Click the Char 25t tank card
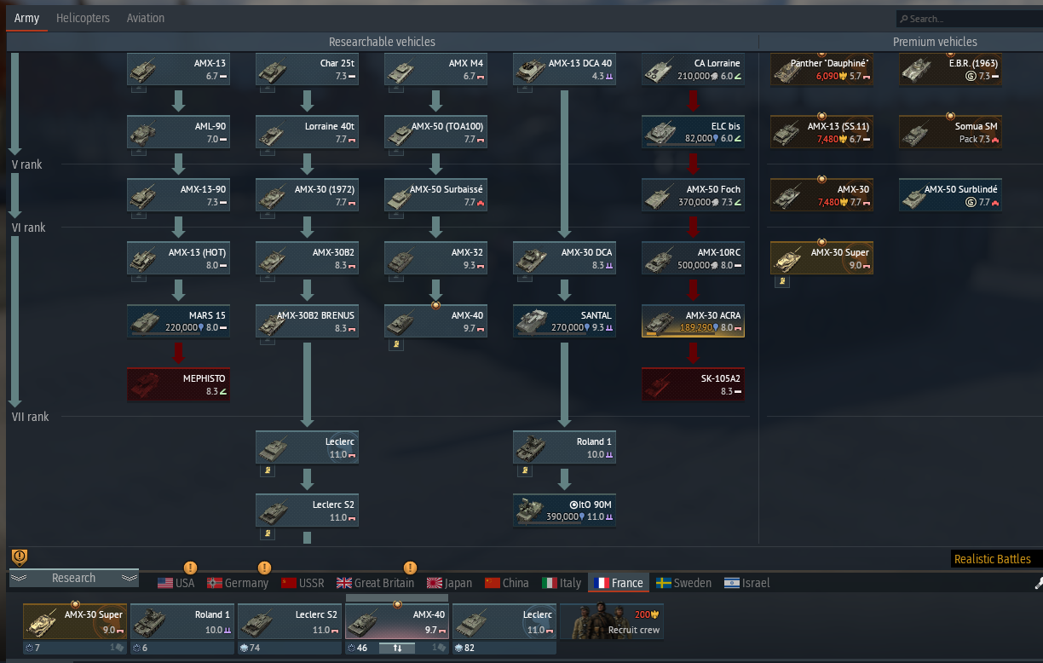The image size is (1043, 663). coord(308,69)
